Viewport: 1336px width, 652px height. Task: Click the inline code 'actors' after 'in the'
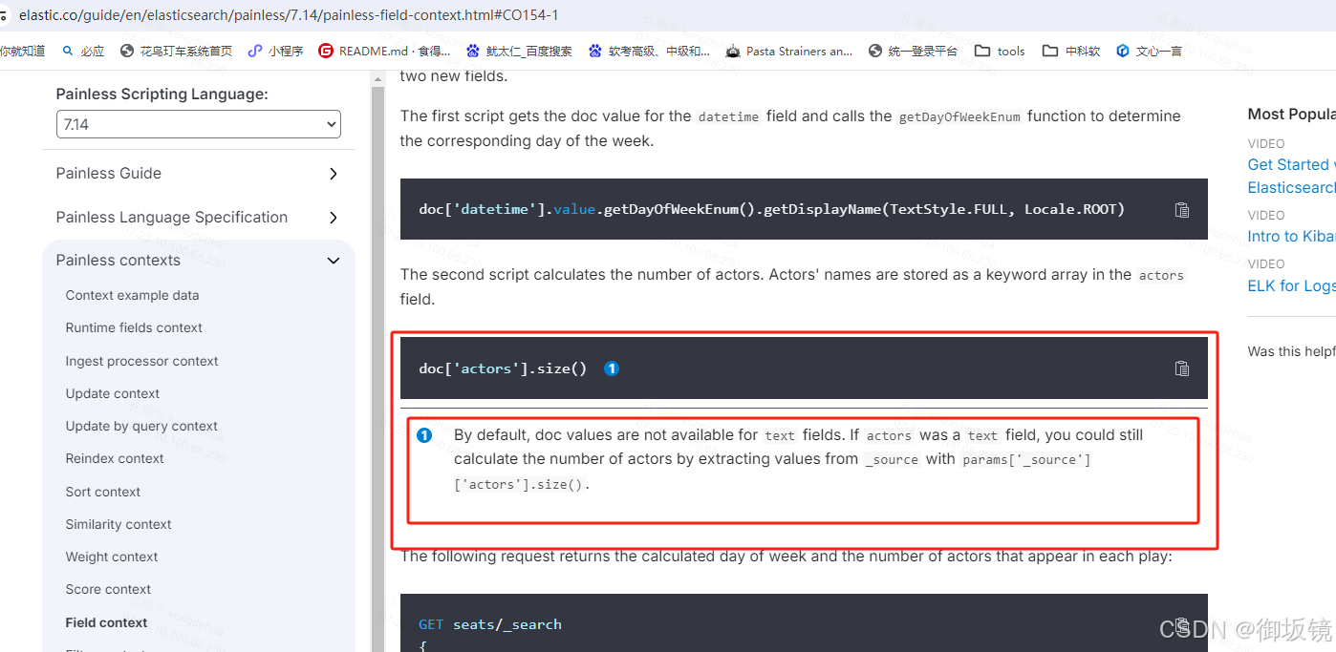pyautogui.click(x=1161, y=276)
